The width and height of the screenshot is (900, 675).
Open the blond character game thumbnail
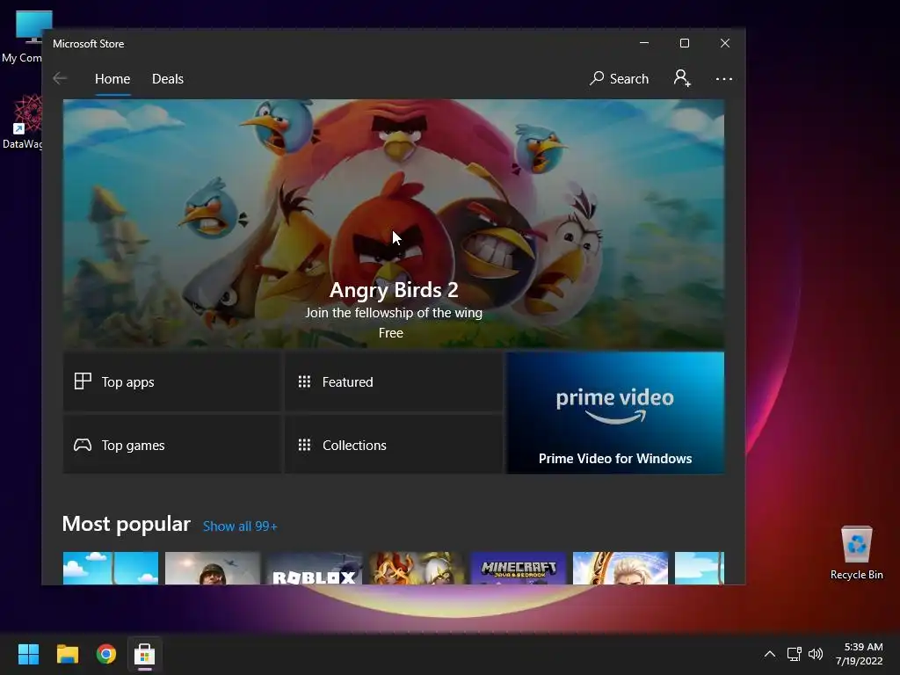(x=621, y=569)
